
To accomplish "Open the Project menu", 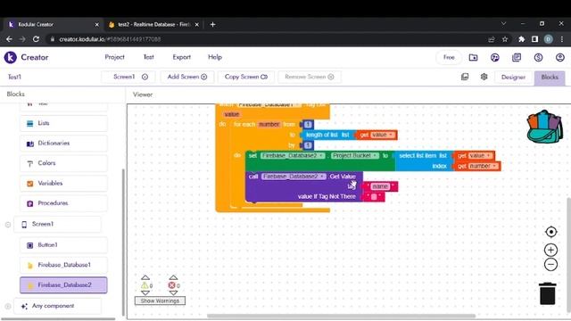I will (x=114, y=57).
